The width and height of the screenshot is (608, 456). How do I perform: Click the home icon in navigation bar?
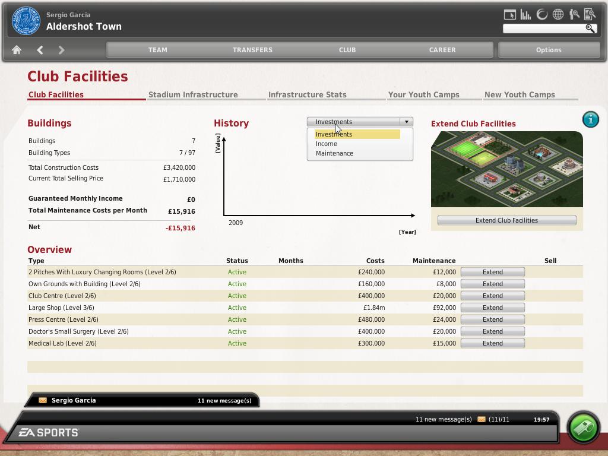click(17, 50)
